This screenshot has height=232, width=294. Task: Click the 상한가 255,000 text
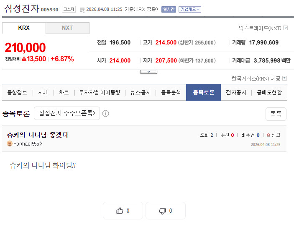tap(197, 42)
